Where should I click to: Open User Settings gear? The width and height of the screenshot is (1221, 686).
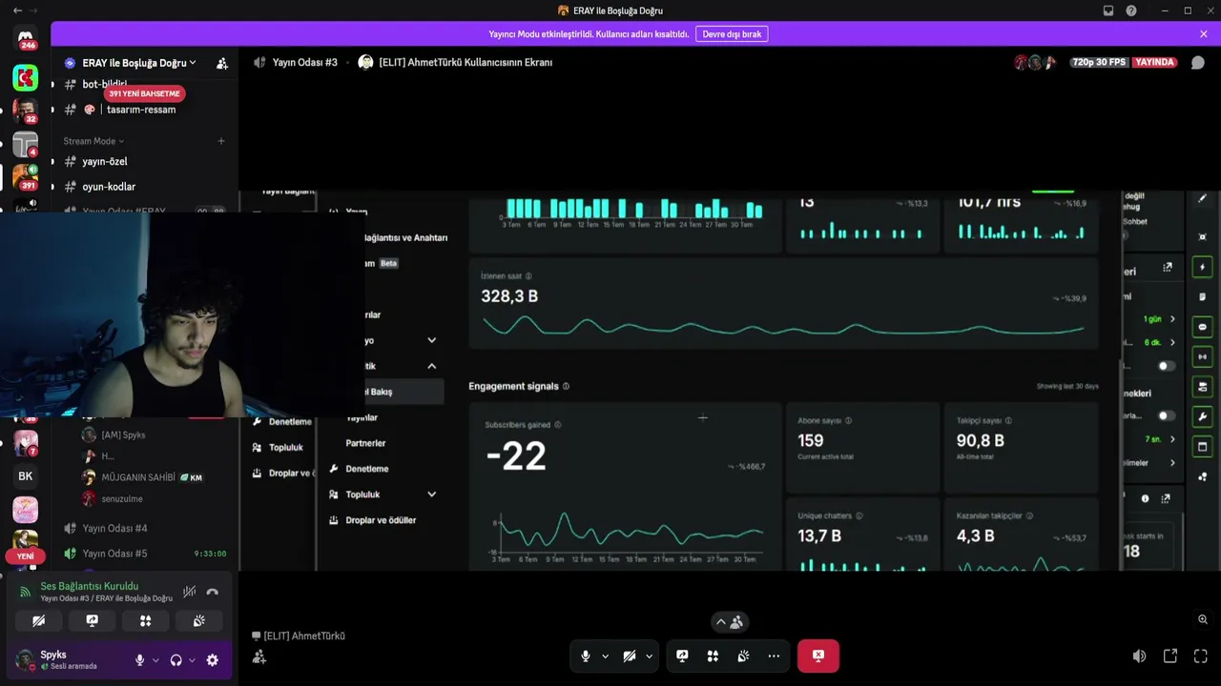[212, 660]
